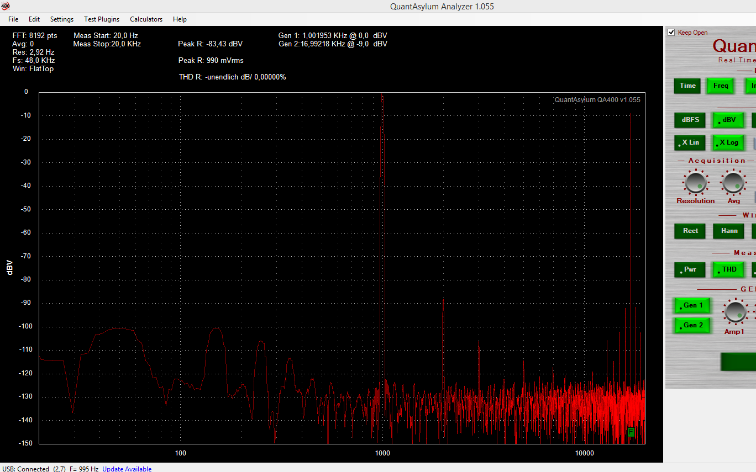
Task: Click the Win: FlatTop readout
Action: click(x=33, y=69)
